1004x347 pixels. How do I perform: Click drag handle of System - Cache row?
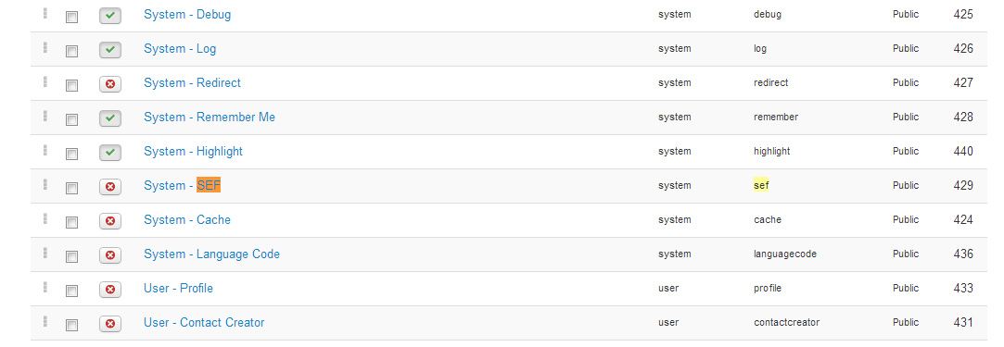point(44,218)
